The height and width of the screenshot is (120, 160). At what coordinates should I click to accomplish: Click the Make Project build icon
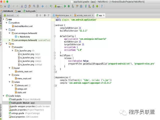coord(51,6)
